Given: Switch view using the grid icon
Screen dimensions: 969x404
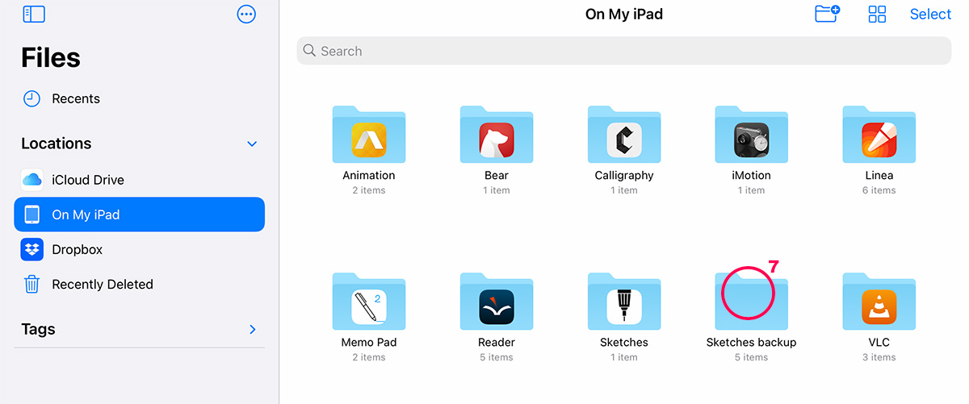Looking at the screenshot, I should click(x=877, y=14).
